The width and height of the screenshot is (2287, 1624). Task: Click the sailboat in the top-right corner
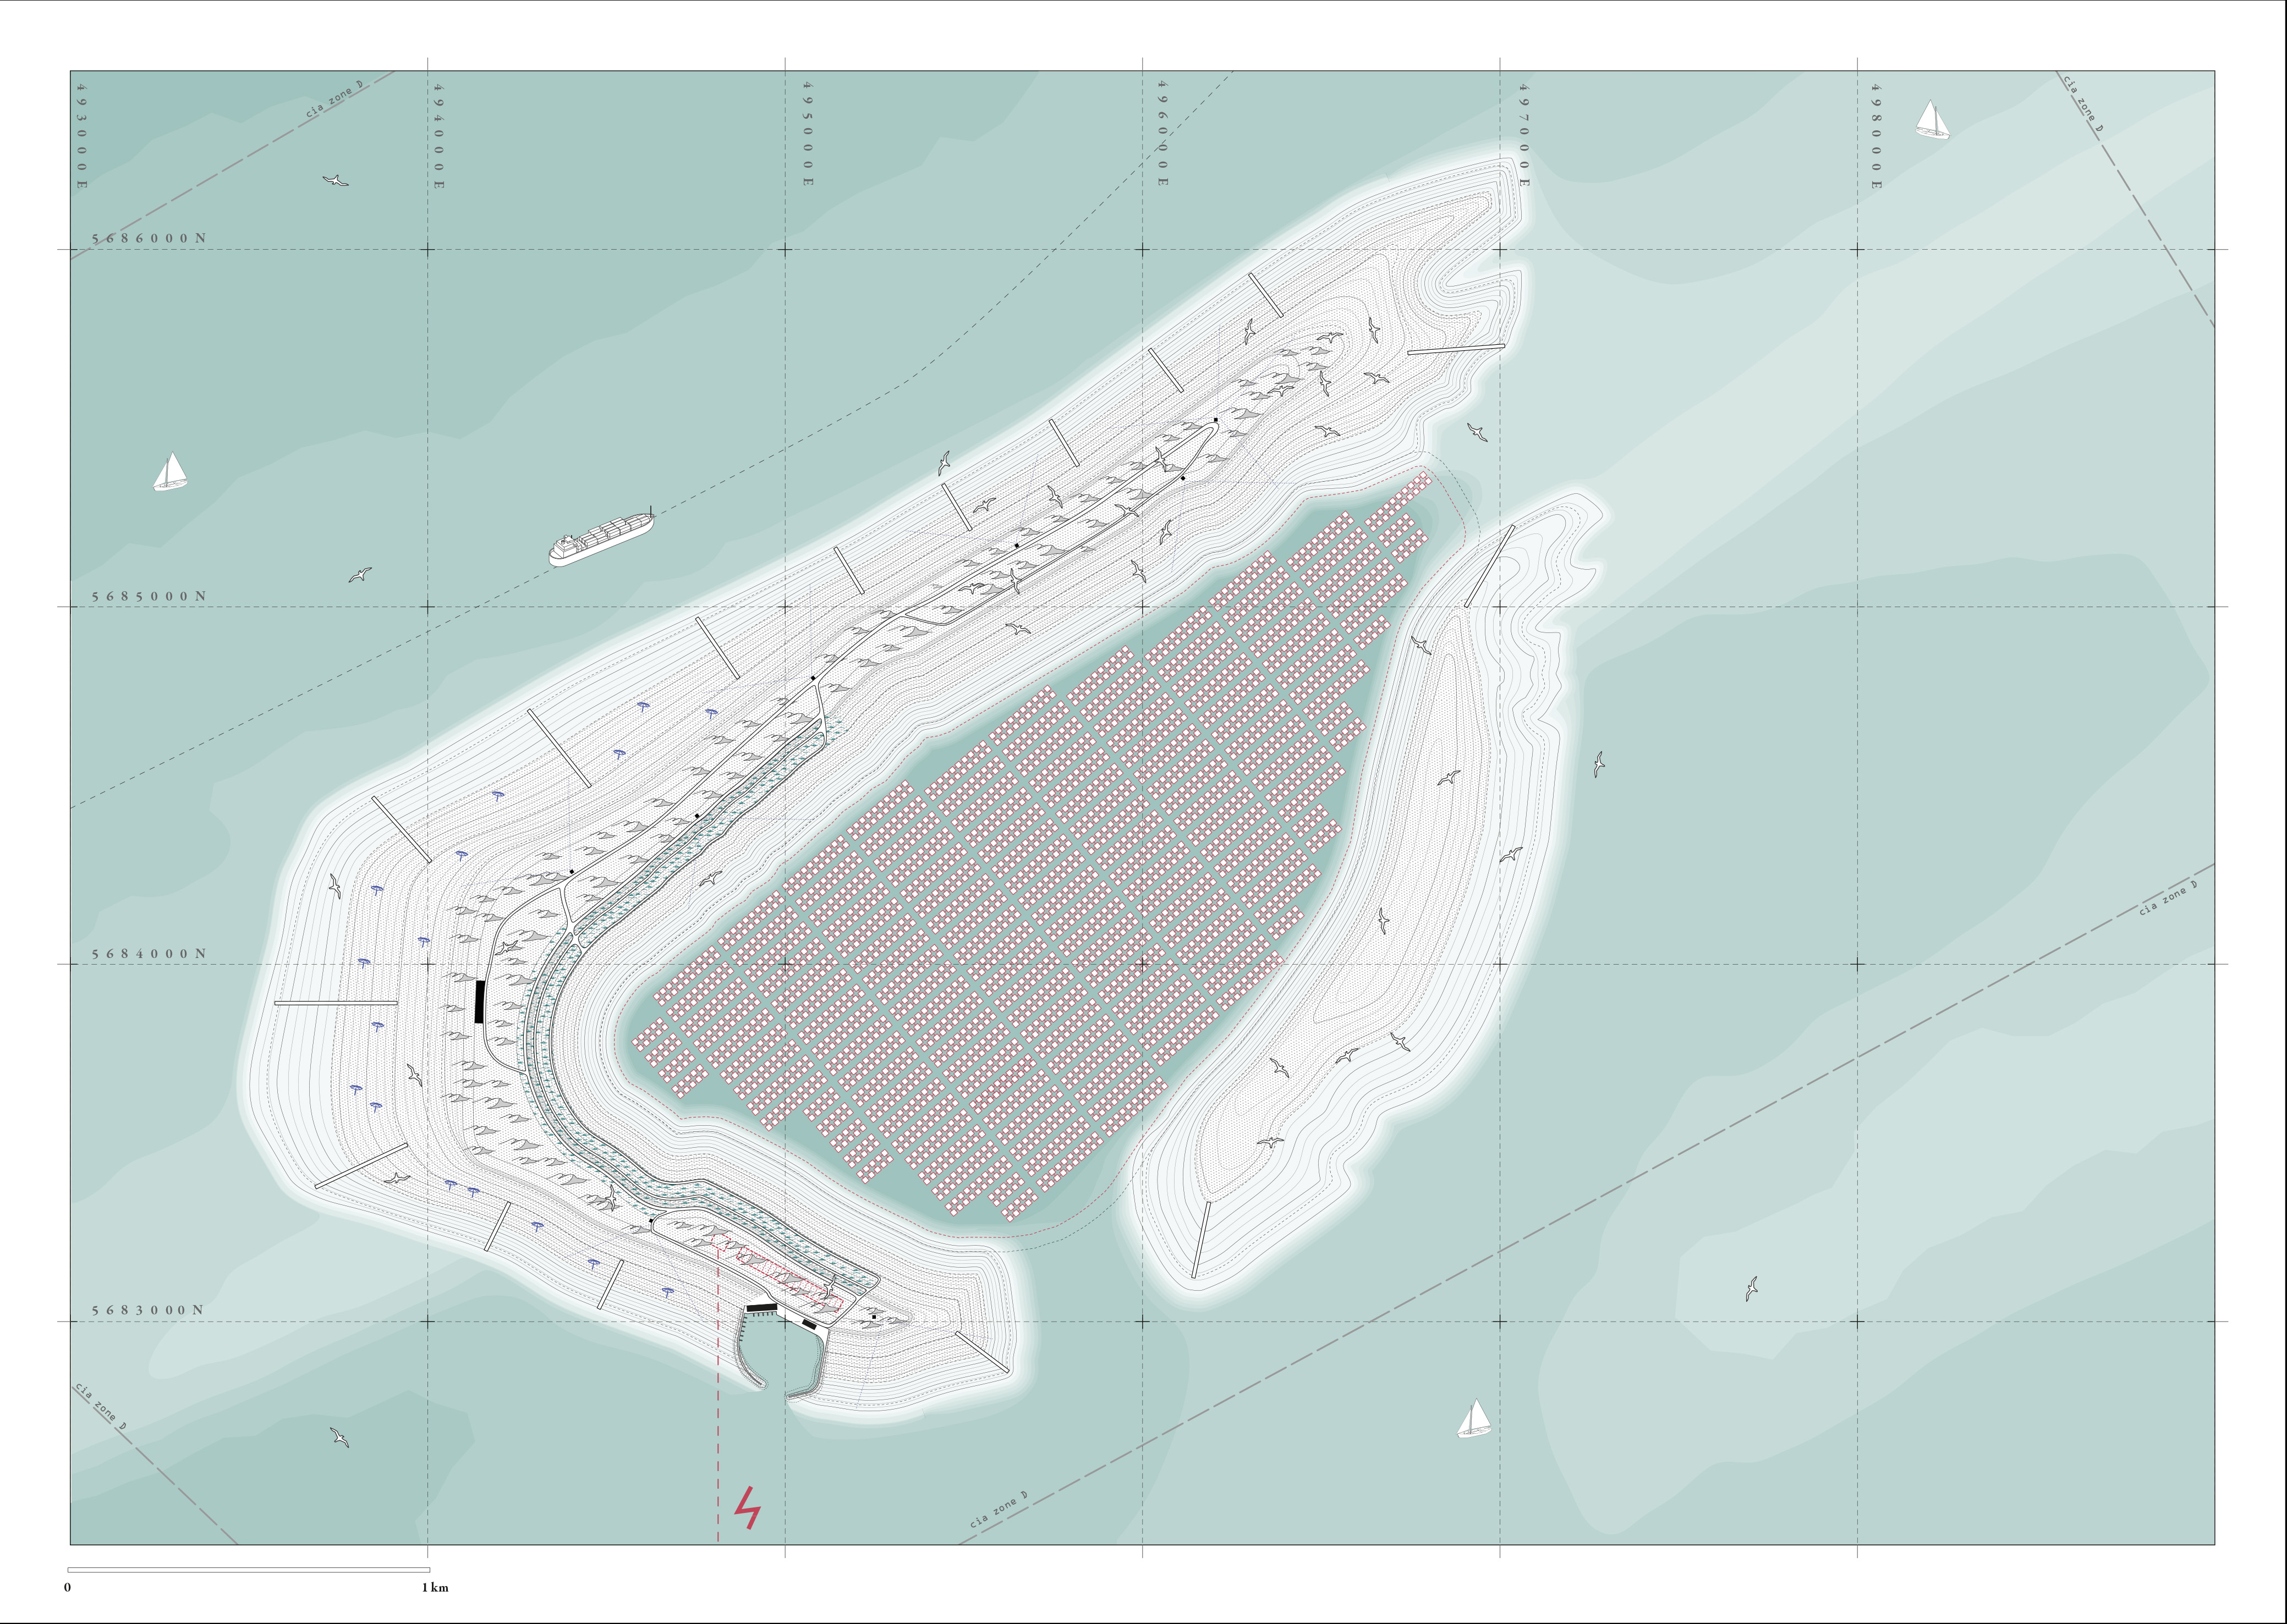(x=1932, y=120)
